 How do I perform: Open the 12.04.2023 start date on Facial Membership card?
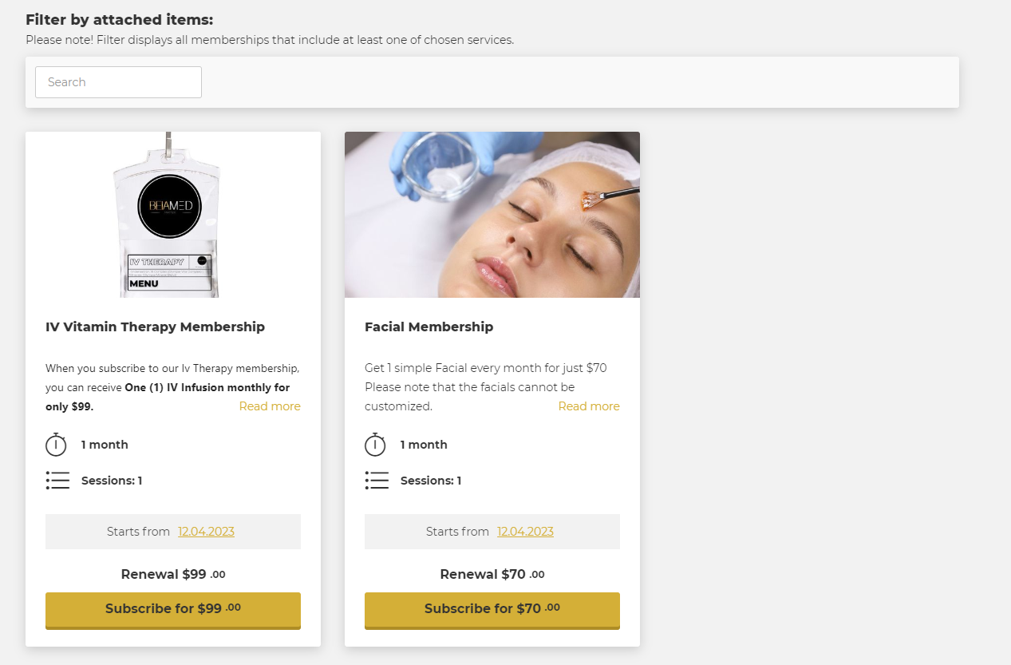point(525,531)
